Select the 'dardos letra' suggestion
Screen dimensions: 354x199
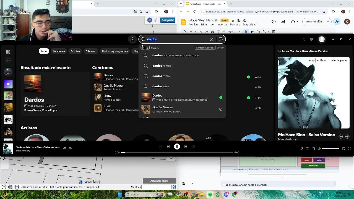[x=182, y=86]
